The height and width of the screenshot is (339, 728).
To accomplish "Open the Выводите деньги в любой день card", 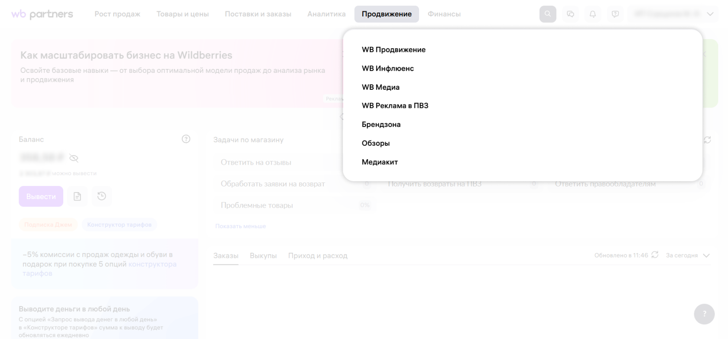I will [x=104, y=318].
